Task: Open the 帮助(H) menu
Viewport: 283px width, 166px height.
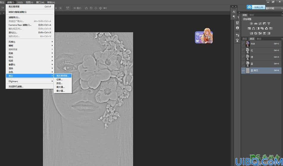Action: 51,2
